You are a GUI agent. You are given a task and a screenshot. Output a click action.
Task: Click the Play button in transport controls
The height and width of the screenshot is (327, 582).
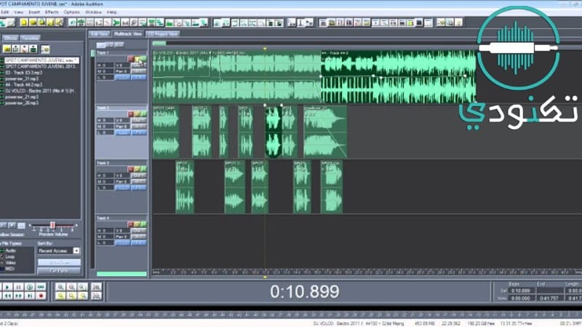[7, 287]
